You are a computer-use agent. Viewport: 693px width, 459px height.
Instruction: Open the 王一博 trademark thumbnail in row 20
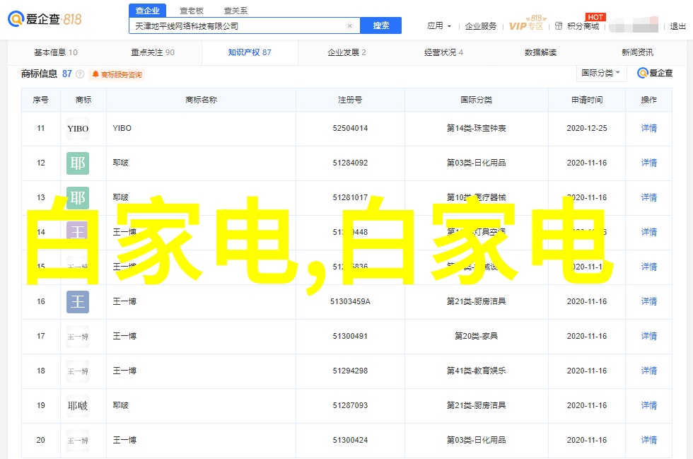click(x=78, y=441)
